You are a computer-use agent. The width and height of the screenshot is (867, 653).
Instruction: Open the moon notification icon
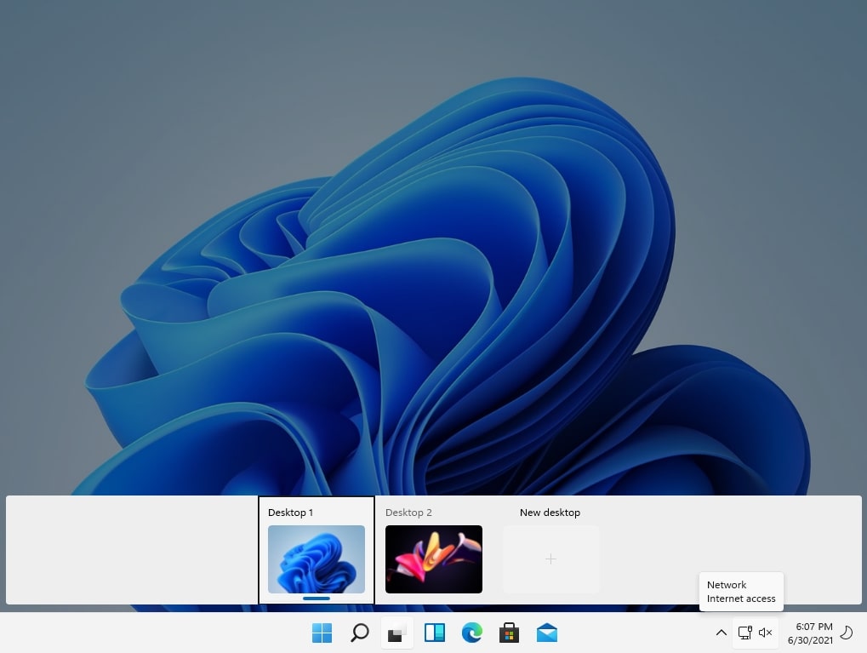click(x=847, y=633)
